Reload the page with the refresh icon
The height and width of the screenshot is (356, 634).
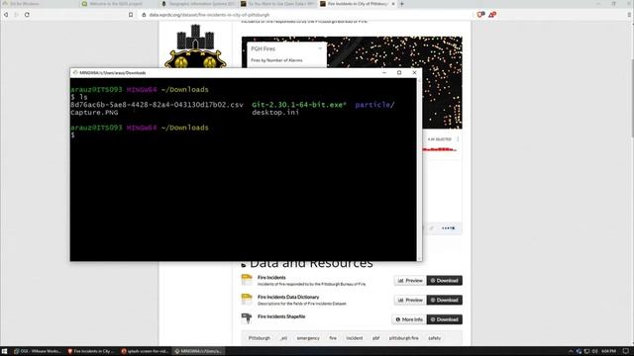click(x=27, y=15)
